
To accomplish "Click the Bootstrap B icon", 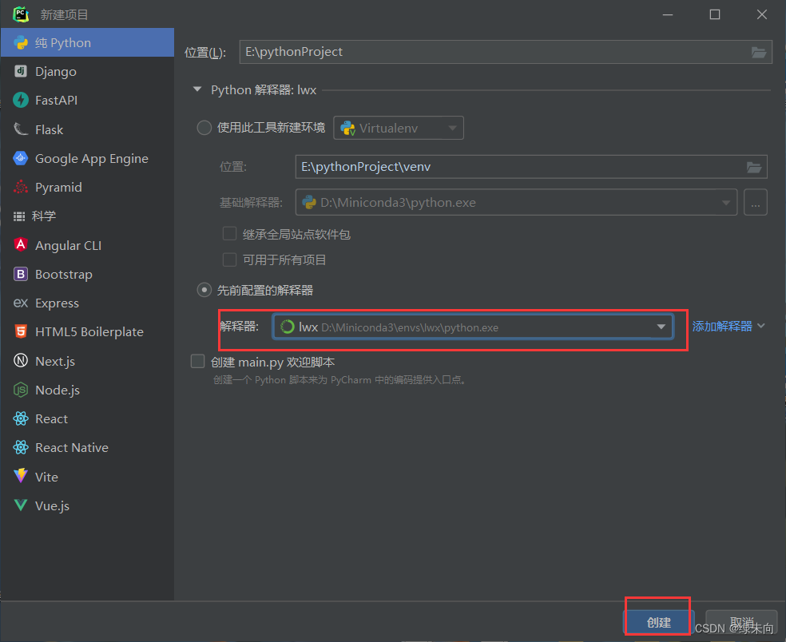I will pos(21,274).
